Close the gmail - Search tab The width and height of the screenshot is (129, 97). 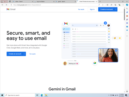[x=75, y=2]
